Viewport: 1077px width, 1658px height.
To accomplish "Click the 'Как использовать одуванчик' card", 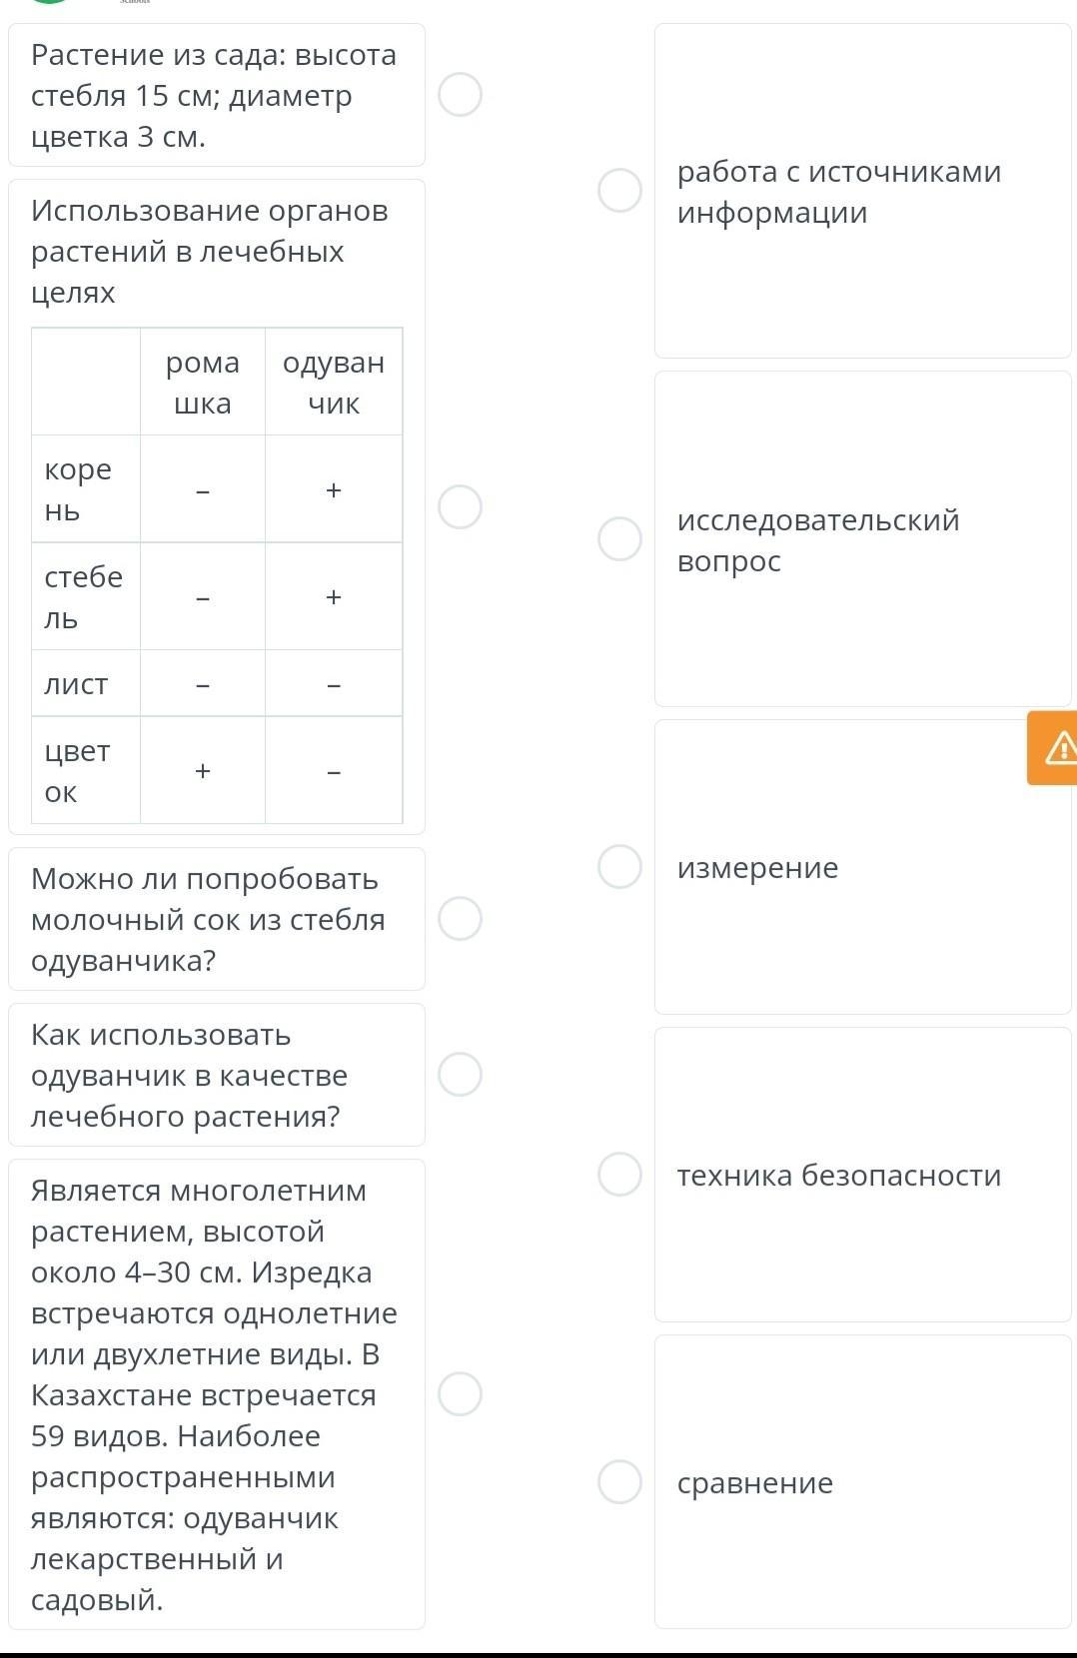I will pos(216,1075).
